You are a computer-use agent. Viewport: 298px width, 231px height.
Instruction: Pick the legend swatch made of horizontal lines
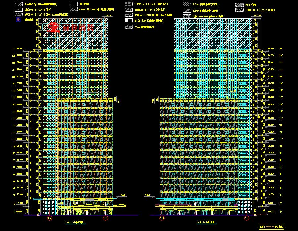point(74,4)
